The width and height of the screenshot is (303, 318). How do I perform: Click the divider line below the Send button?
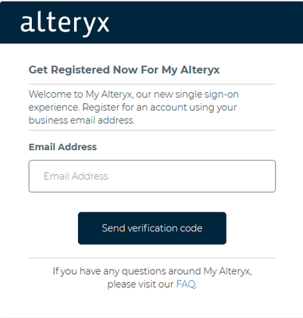152,258
